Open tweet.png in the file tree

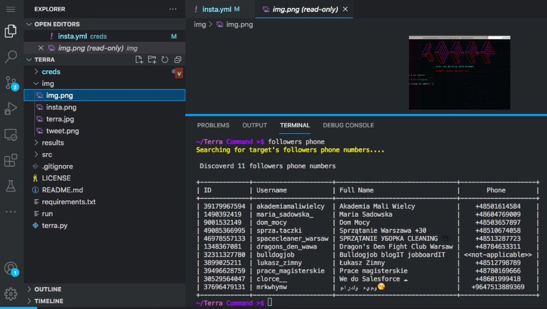(104, 131)
